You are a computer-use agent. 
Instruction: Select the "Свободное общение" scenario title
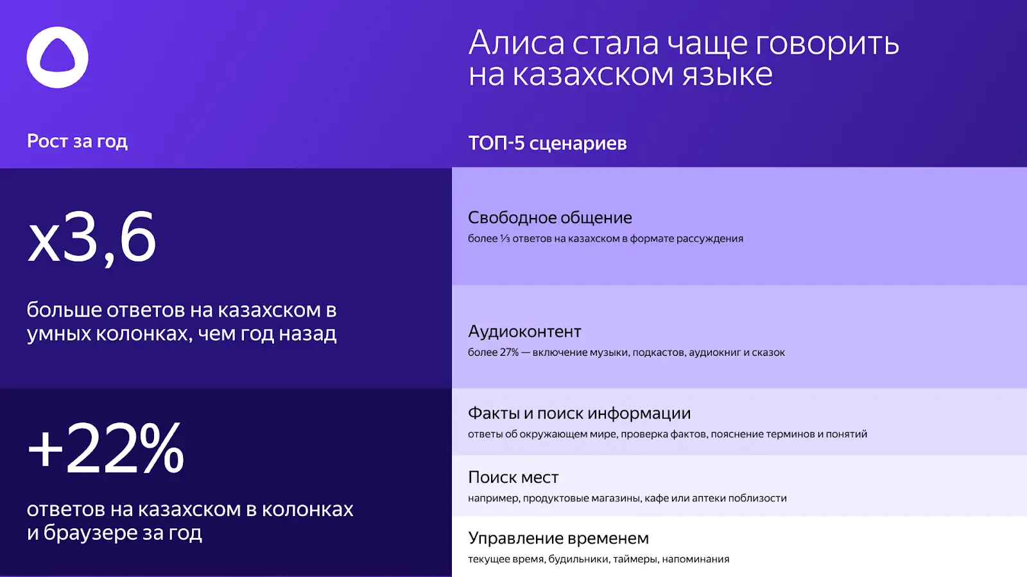549,217
